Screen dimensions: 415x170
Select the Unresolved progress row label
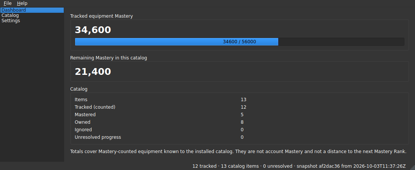pos(98,137)
